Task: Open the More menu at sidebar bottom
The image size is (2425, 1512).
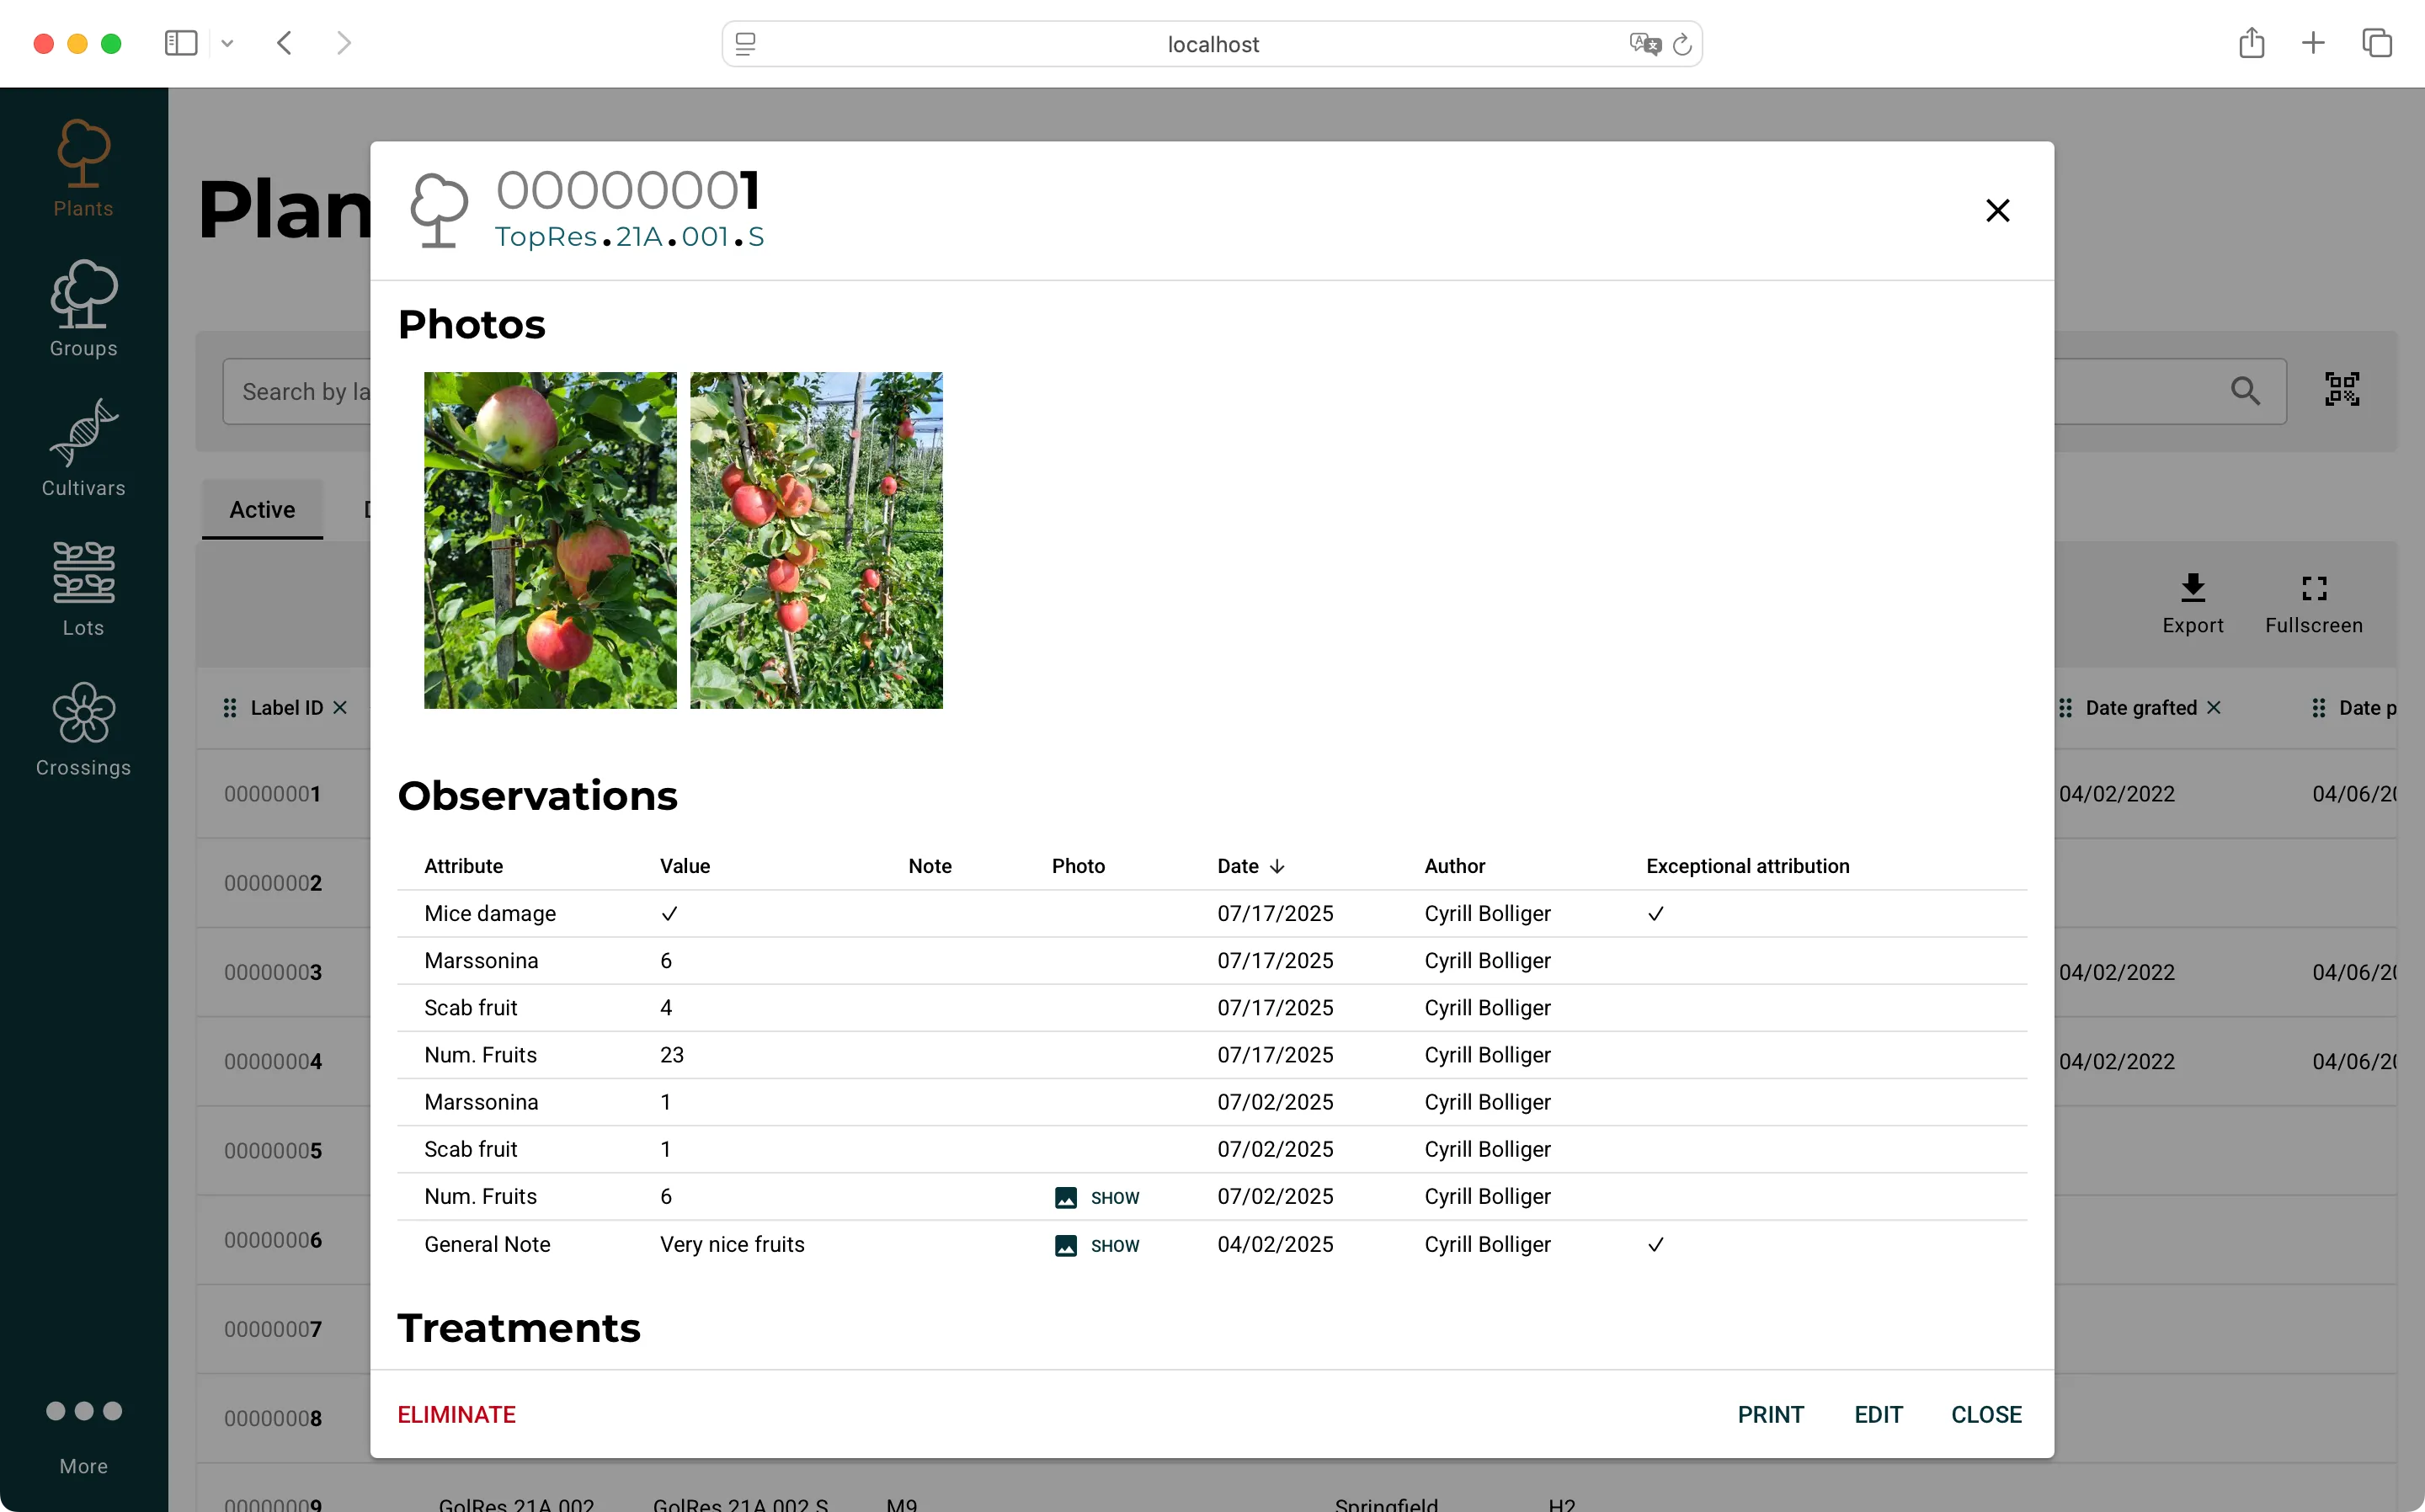Action: [83, 1427]
